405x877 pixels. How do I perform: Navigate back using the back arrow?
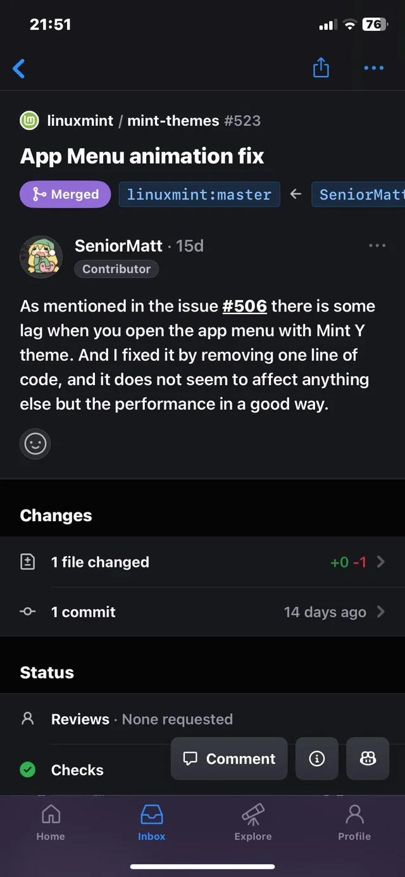click(x=18, y=68)
